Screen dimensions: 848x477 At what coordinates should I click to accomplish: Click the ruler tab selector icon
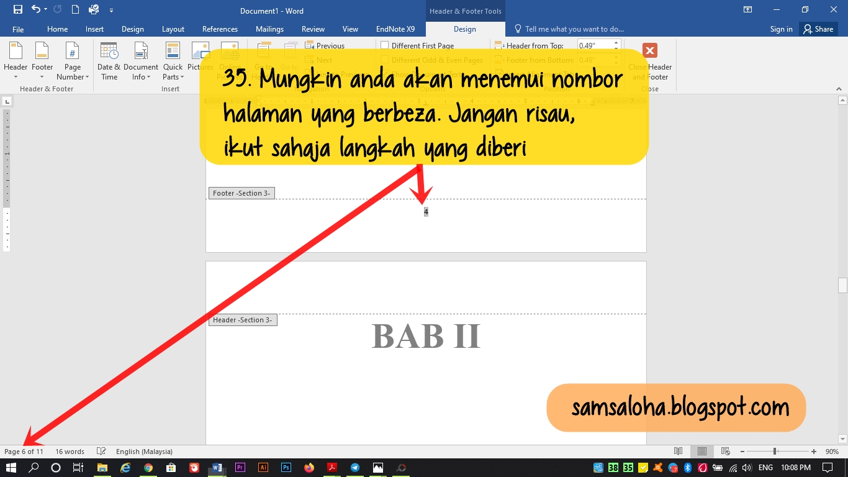[7, 101]
